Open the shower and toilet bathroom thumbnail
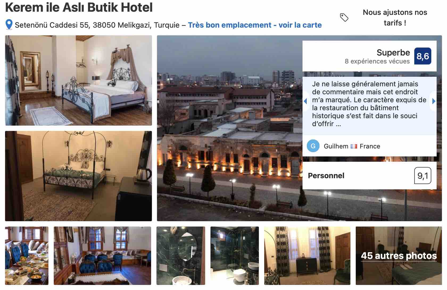 pos(235,256)
